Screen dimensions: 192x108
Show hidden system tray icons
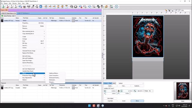click(164, 106)
